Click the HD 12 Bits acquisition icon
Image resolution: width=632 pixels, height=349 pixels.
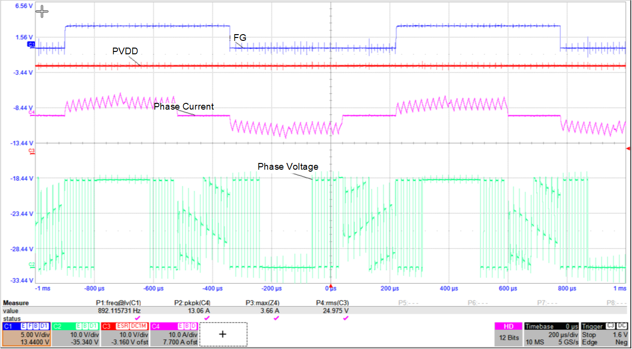point(508,326)
